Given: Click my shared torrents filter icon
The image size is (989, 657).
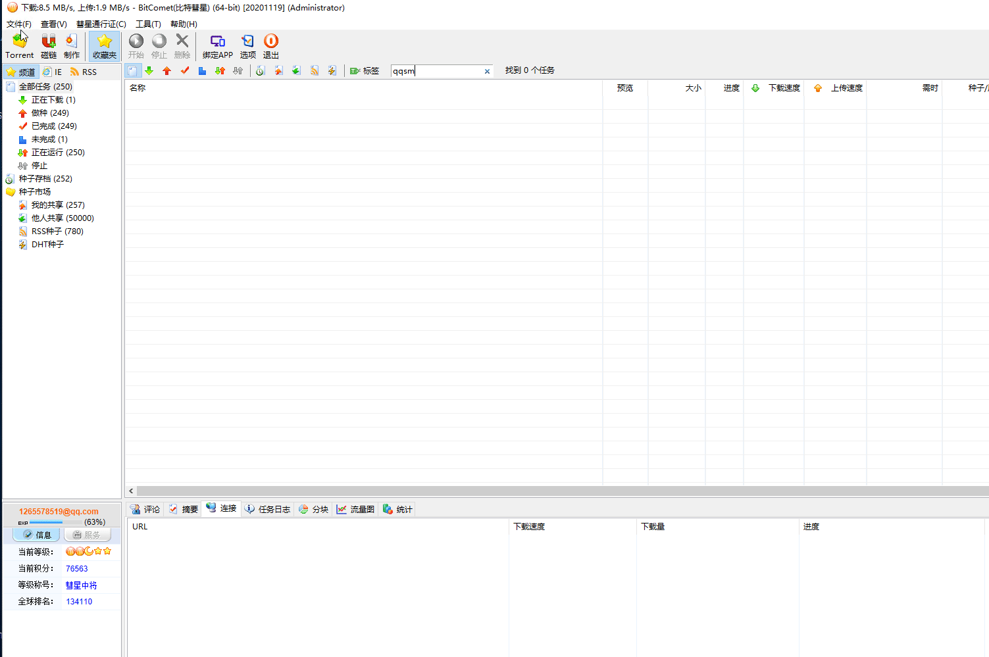Looking at the screenshot, I should [x=279, y=70].
